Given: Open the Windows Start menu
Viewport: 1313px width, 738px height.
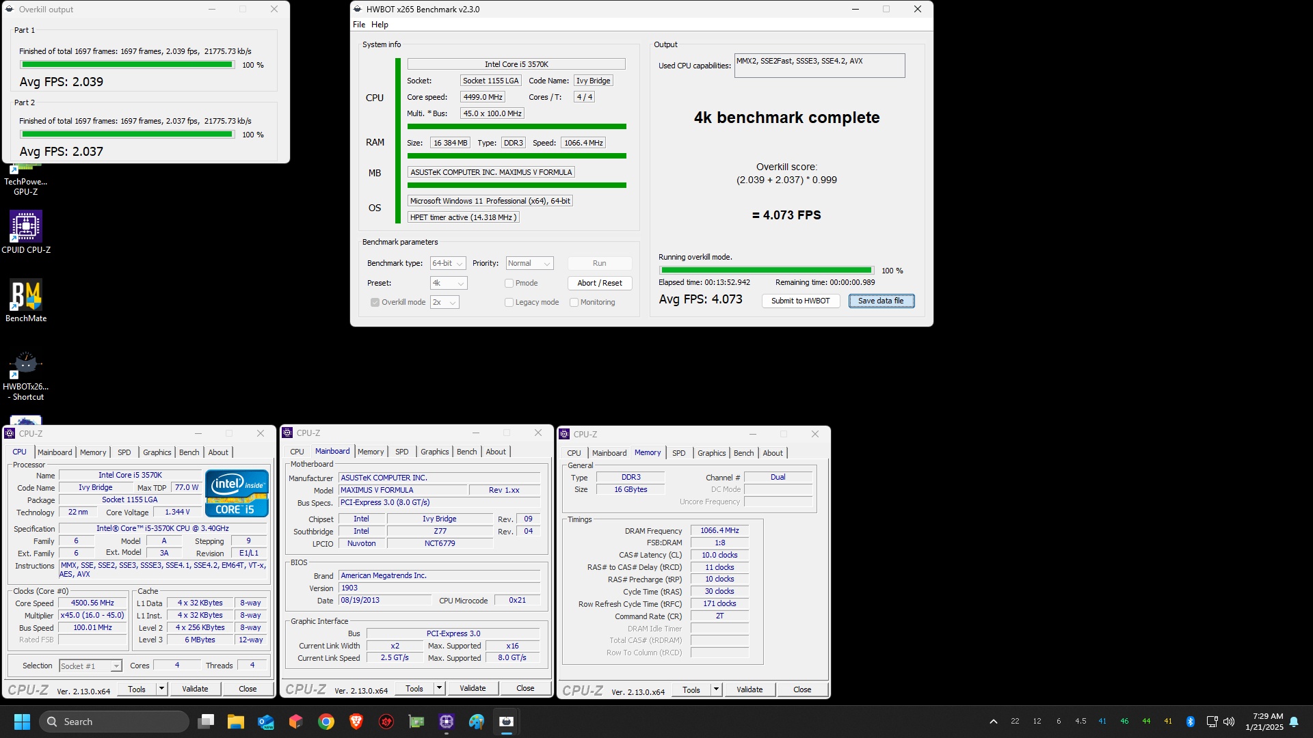Looking at the screenshot, I should click(22, 722).
